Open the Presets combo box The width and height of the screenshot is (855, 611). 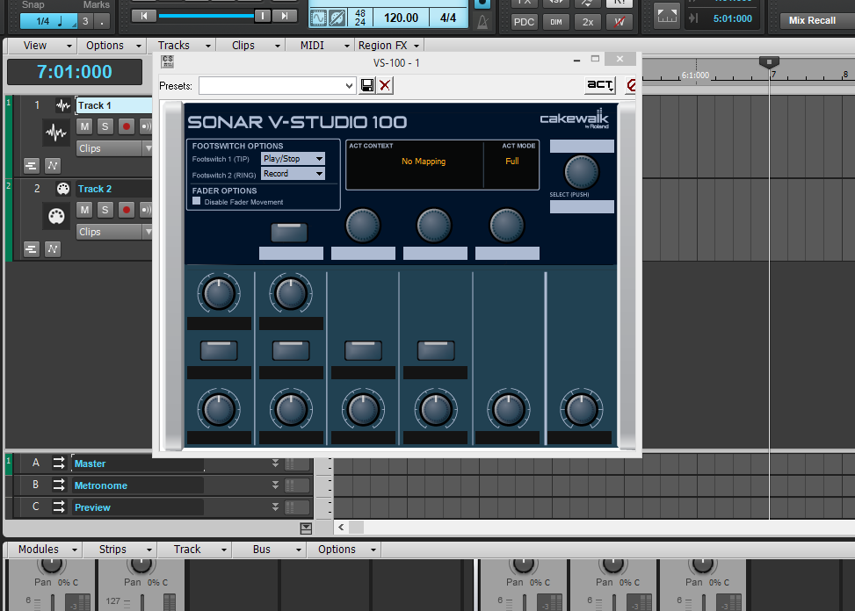(x=277, y=85)
